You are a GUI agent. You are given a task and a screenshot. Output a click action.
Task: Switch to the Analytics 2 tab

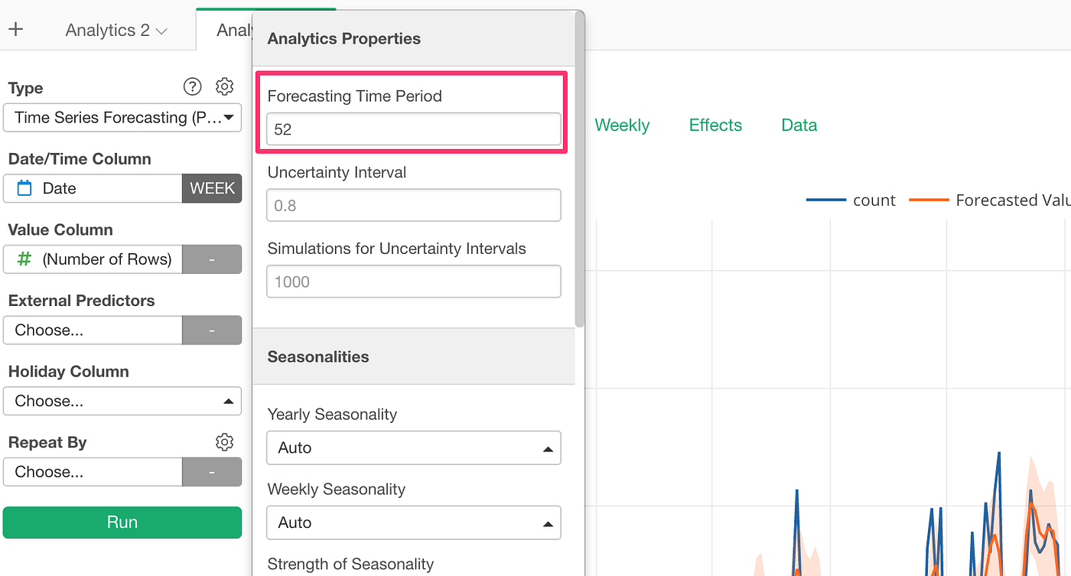tap(116, 31)
